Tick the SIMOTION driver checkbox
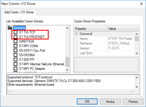Viewport: 146px width, 107px height. click(x=15, y=41)
